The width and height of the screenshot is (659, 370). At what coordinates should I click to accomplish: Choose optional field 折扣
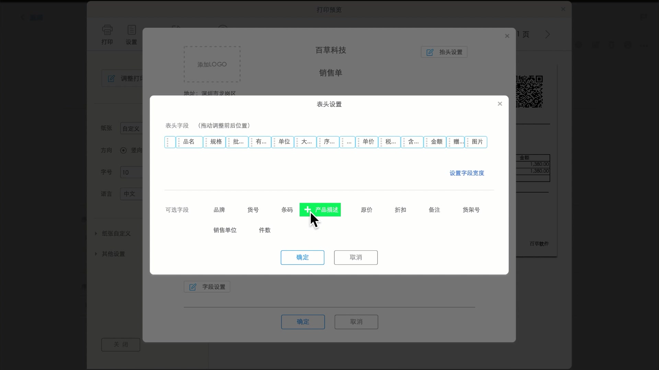(x=401, y=210)
